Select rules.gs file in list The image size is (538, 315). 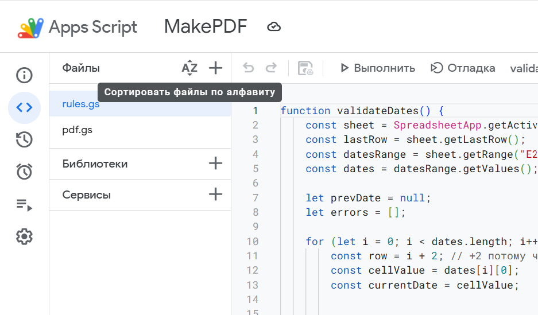pyautogui.click(x=81, y=104)
